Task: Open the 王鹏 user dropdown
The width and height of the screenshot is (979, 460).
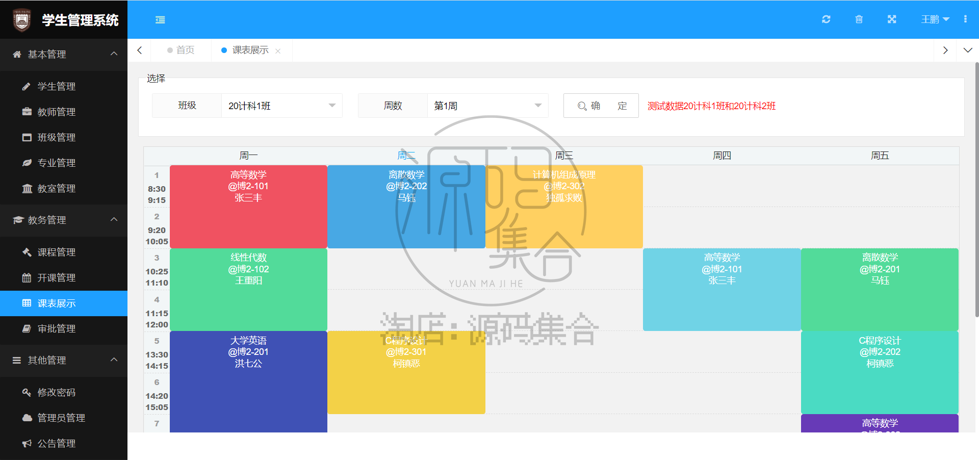Action: (x=935, y=19)
